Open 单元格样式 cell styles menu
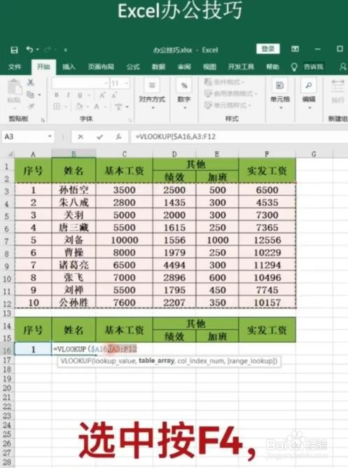 [x=228, y=105]
